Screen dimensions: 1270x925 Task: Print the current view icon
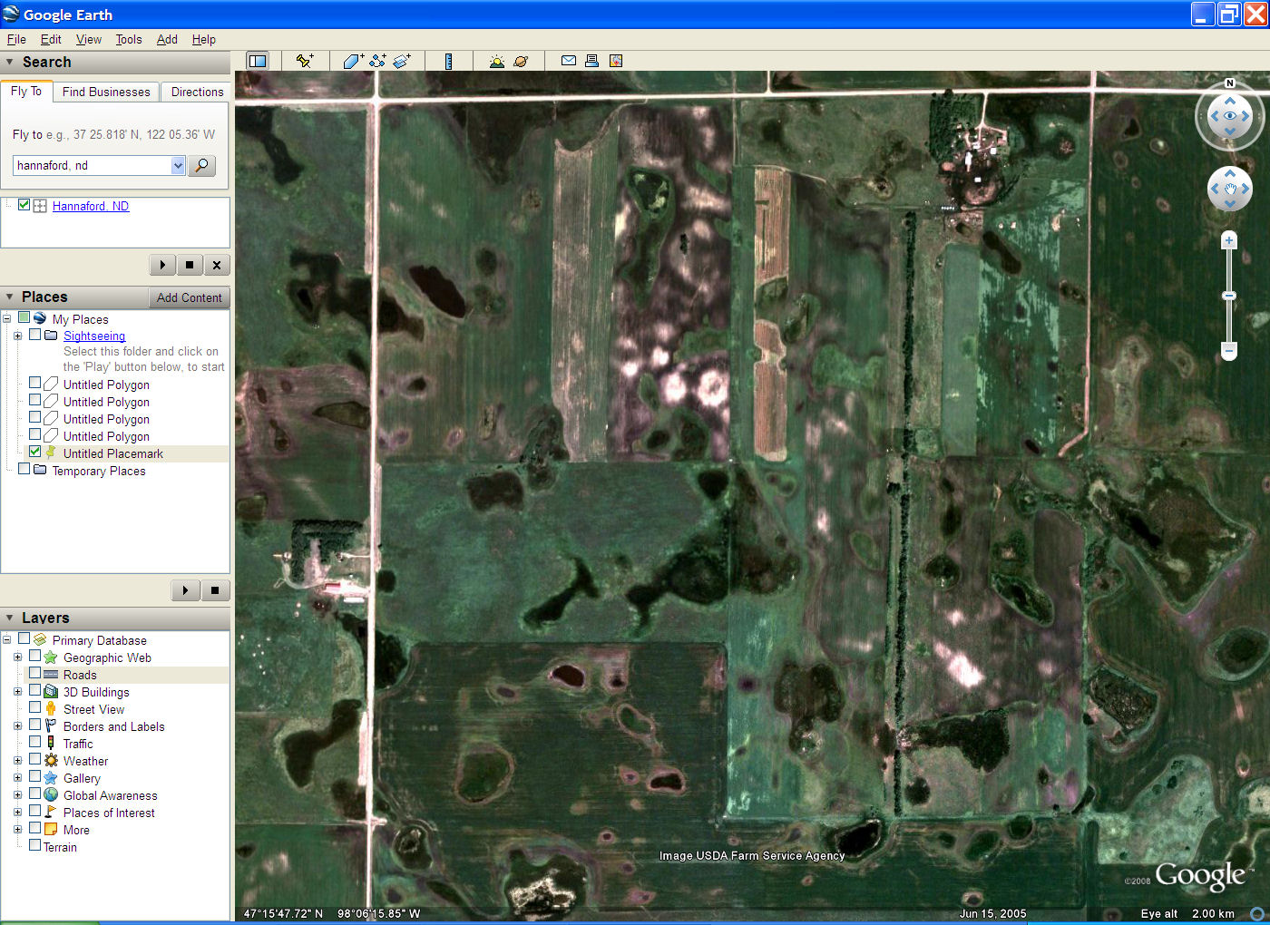point(591,61)
